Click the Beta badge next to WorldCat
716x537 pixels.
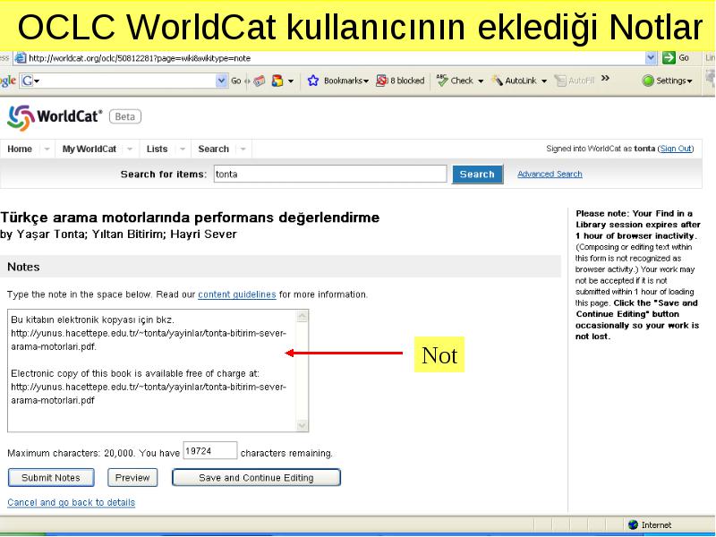click(x=125, y=117)
